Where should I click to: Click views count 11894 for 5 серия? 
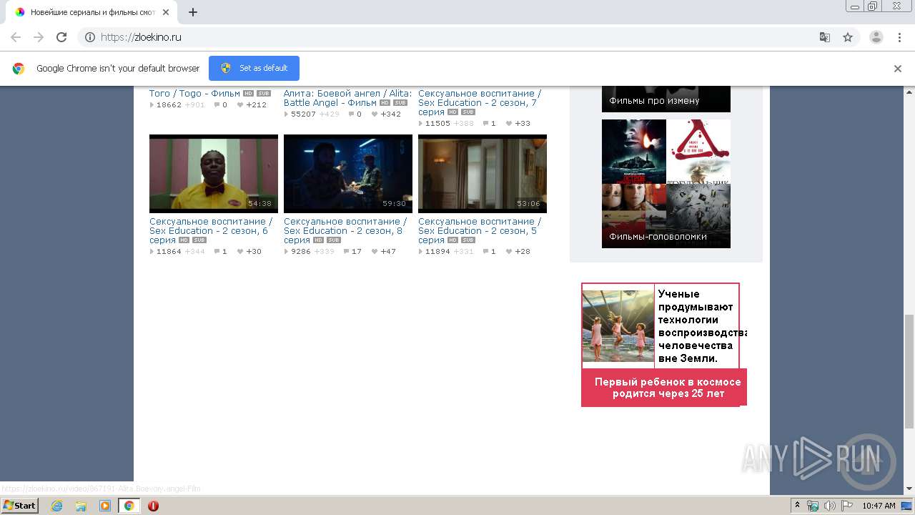(437, 252)
